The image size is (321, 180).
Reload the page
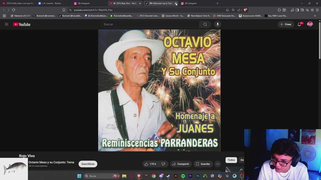14,10
